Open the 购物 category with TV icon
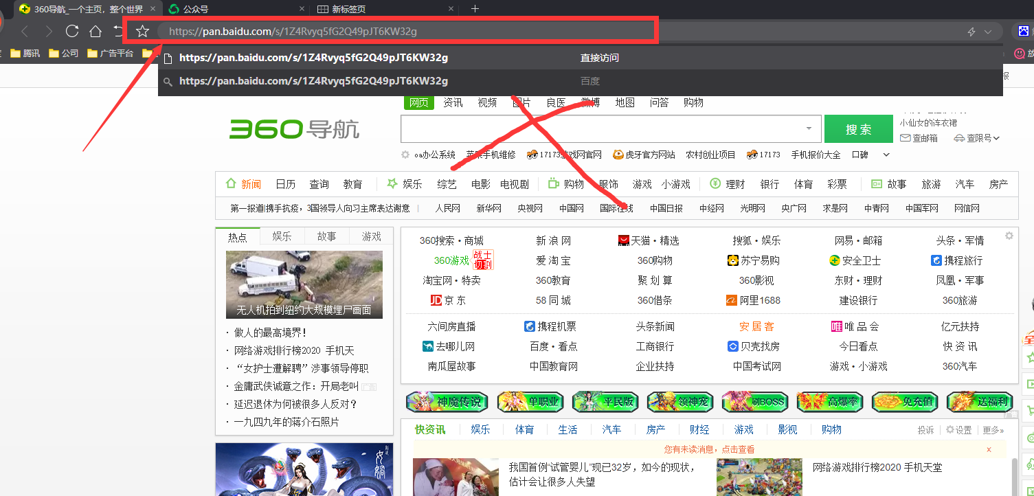The height and width of the screenshot is (496, 1034). pyautogui.click(x=566, y=184)
